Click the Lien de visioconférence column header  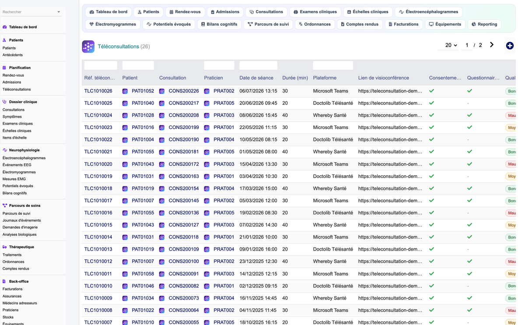tap(384, 78)
